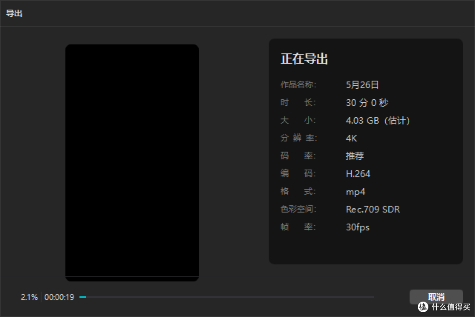Select the resolution value 4K
475x317 pixels.
pyautogui.click(x=351, y=138)
